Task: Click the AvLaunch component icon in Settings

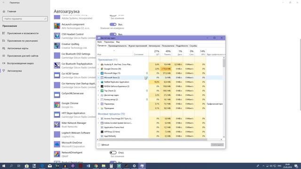Action: [57, 26]
